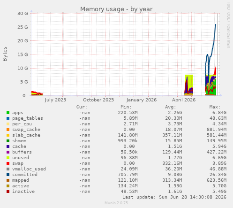Click the 'mapped' legend label
Viewport: 233px width, 208px height.
click(x=21, y=180)
